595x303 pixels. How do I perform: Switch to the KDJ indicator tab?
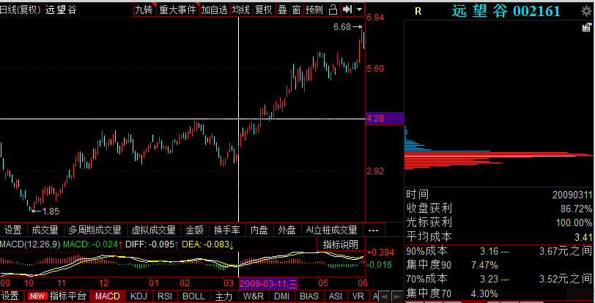[138, 296]
